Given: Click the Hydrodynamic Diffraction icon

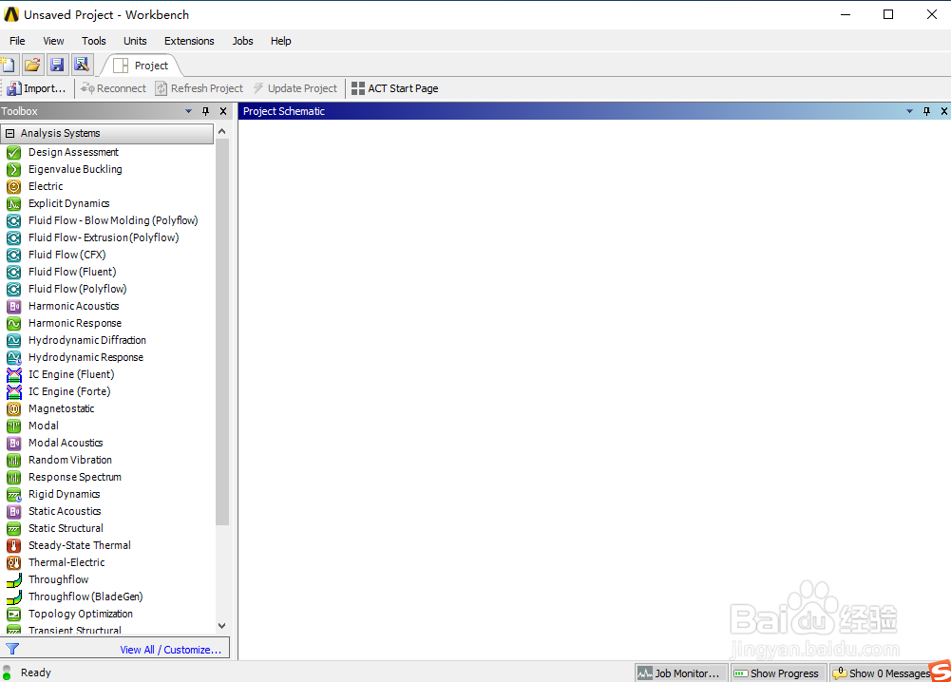Looking at the screenshot, I should pyautogui.click(x=13, y=341).
